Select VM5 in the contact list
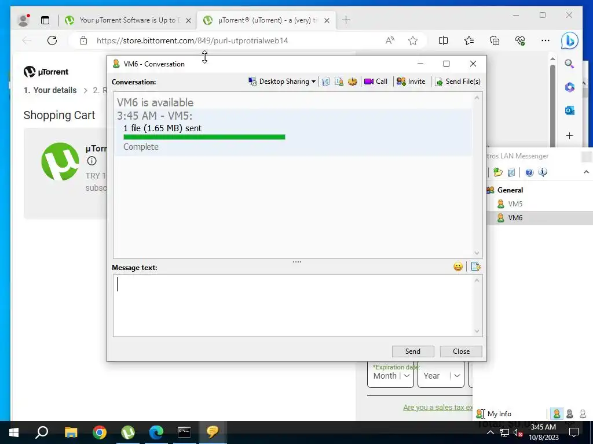The image size is (593, 444). (515, 204)
